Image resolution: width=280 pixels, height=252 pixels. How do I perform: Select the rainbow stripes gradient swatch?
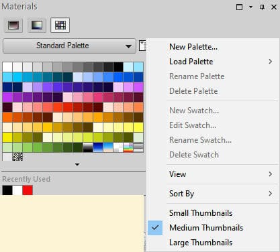point(128,147)
